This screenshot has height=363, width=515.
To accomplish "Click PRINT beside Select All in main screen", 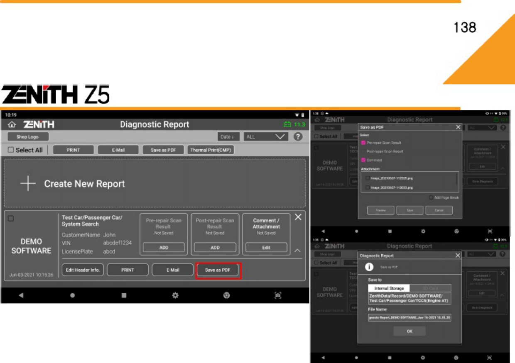I will tap(73, 150).
